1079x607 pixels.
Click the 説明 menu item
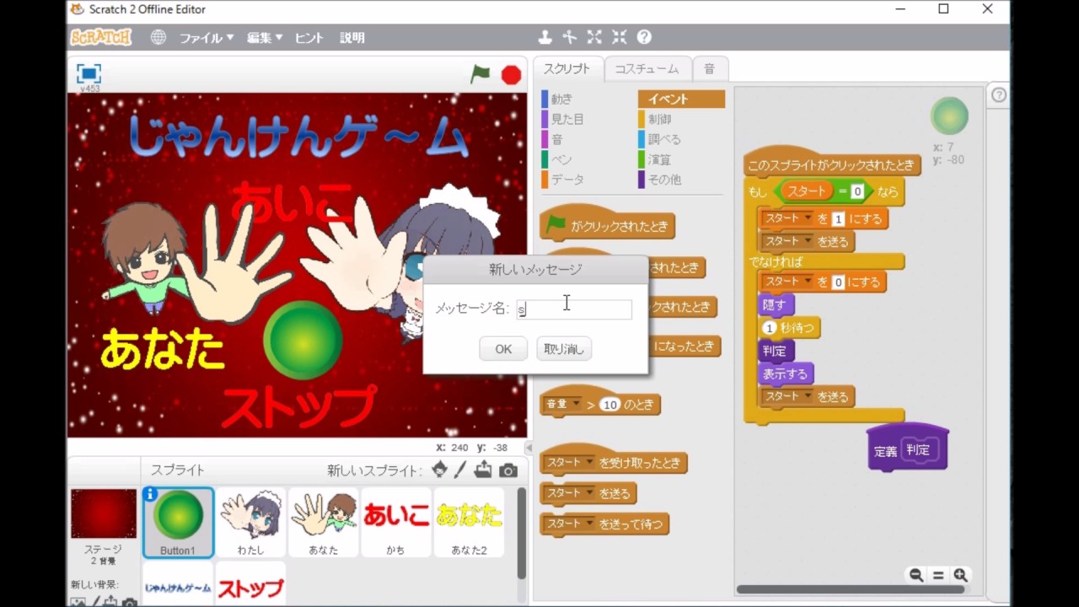pyautogui.click(x=352, y=38)
